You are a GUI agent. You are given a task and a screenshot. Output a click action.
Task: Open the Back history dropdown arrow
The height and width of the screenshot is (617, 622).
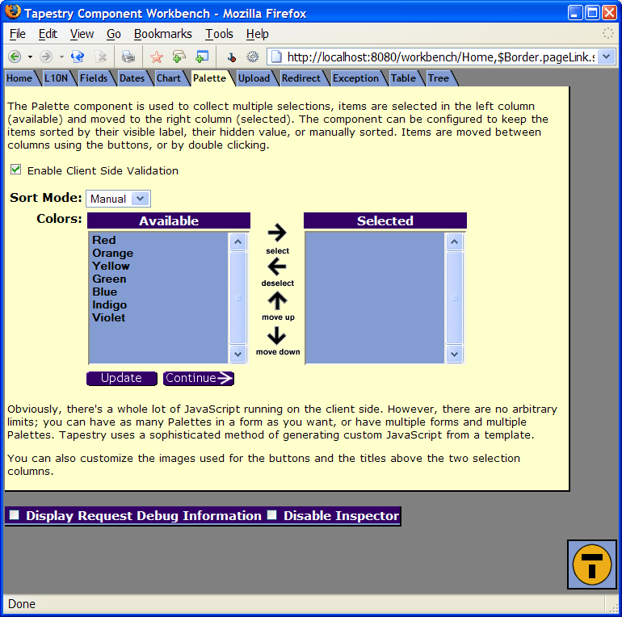click(30, 57)
